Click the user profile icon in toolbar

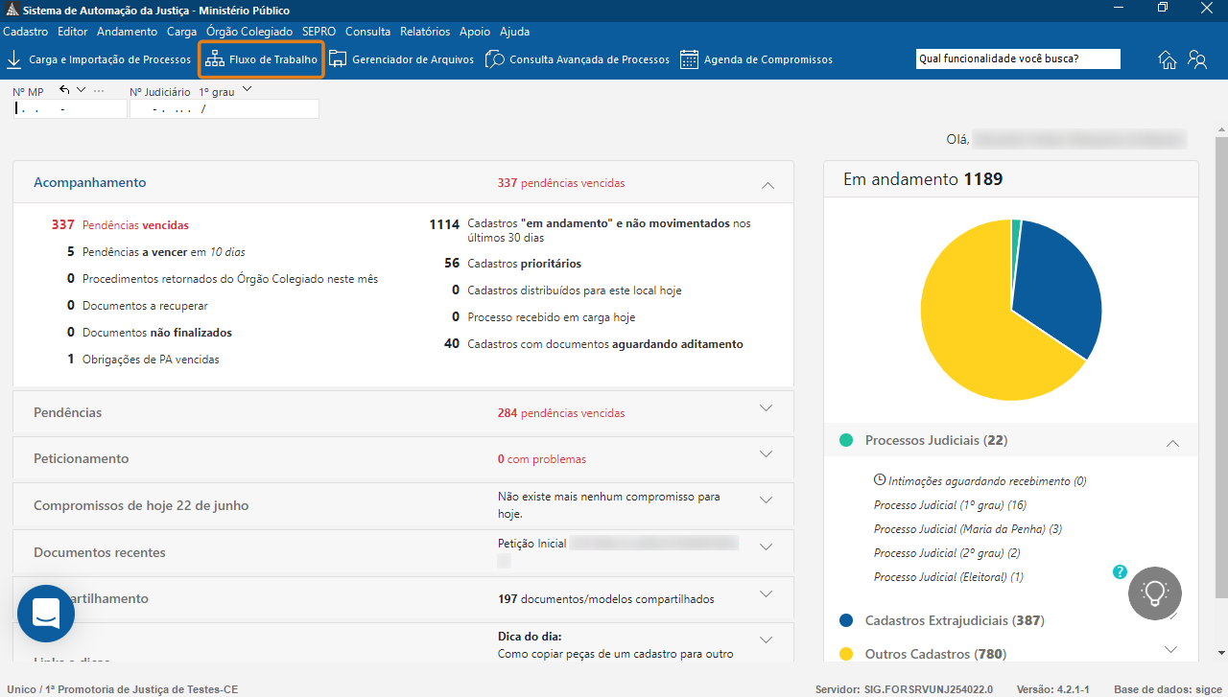click(1197, 59)
